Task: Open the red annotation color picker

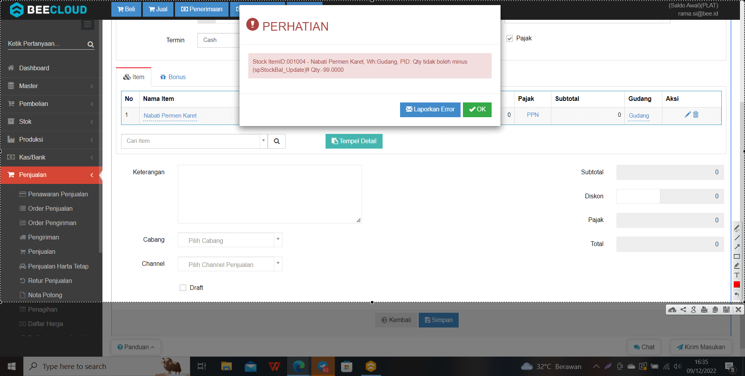Action: click(x=737, y=285)
